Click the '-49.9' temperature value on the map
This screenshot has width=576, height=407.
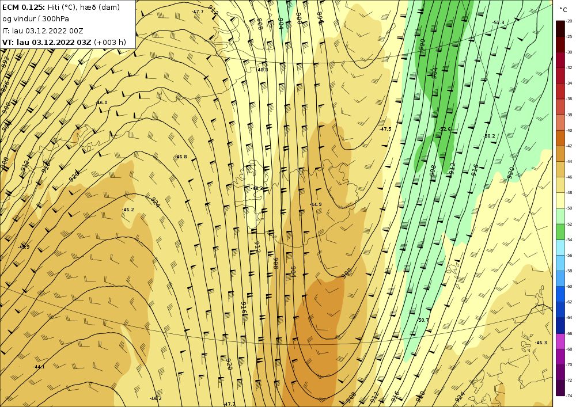pos(24,247)
